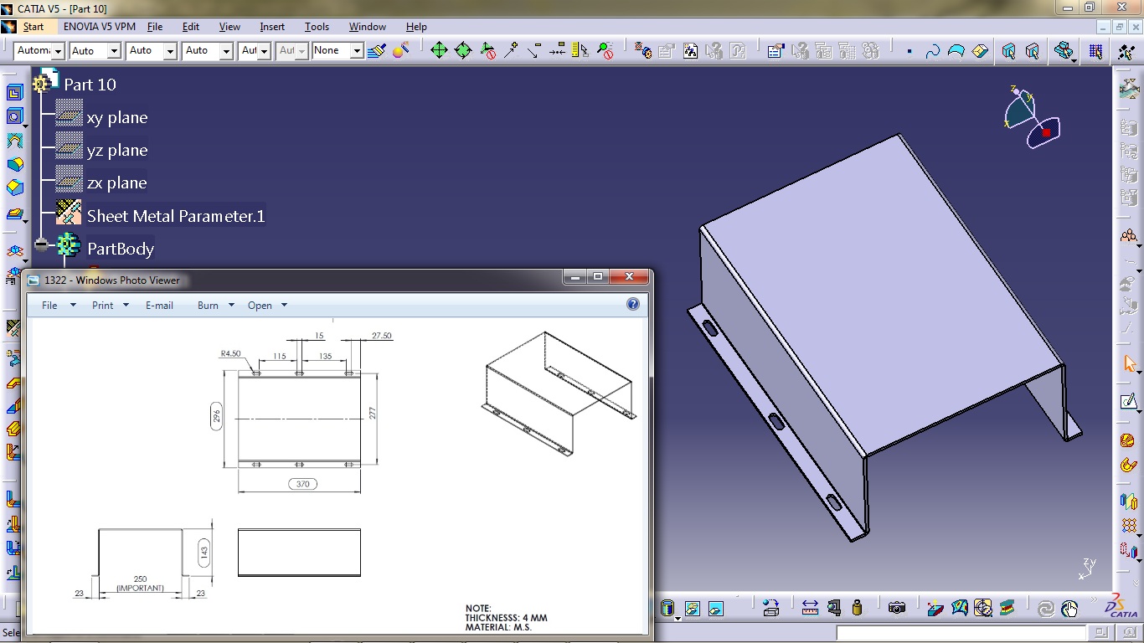Click the Capture screen camera icon
This screenshot has height=643, width=1144.
(x=897, y=609)
